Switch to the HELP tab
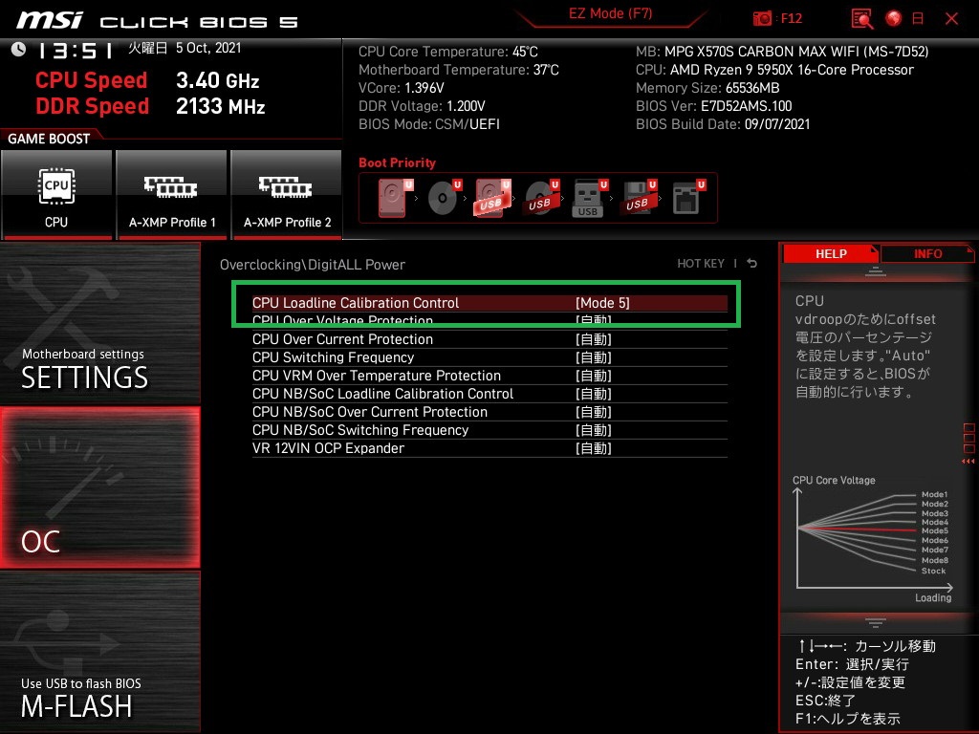 pyautogui.click(x=831, y=254)
